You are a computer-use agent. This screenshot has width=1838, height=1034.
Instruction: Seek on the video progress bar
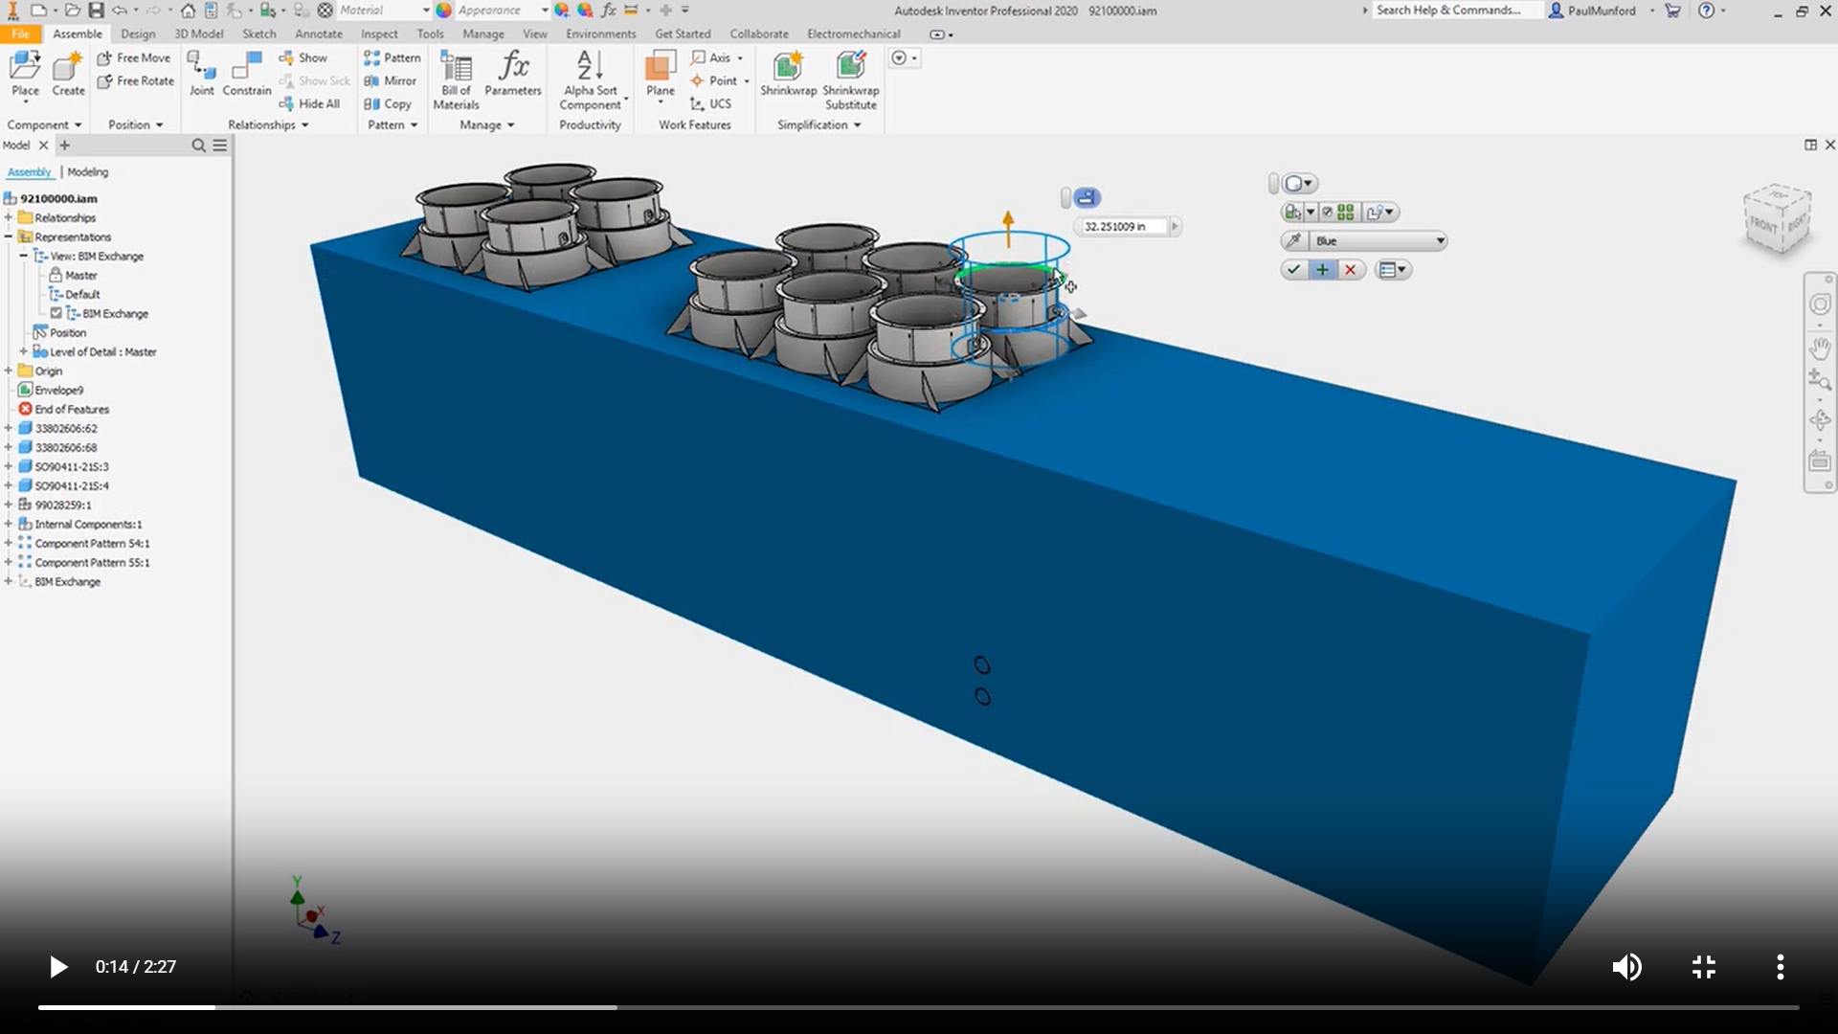click(919, 1007)
